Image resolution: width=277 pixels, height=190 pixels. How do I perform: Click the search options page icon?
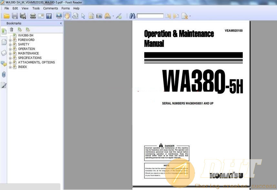point(185,16)
